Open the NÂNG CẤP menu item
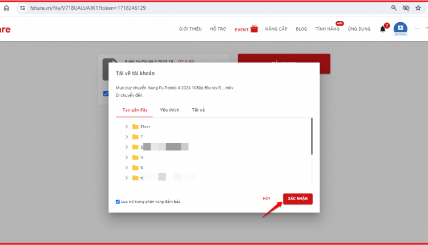This screenshot has width=428, height=245. coord(276,29)
